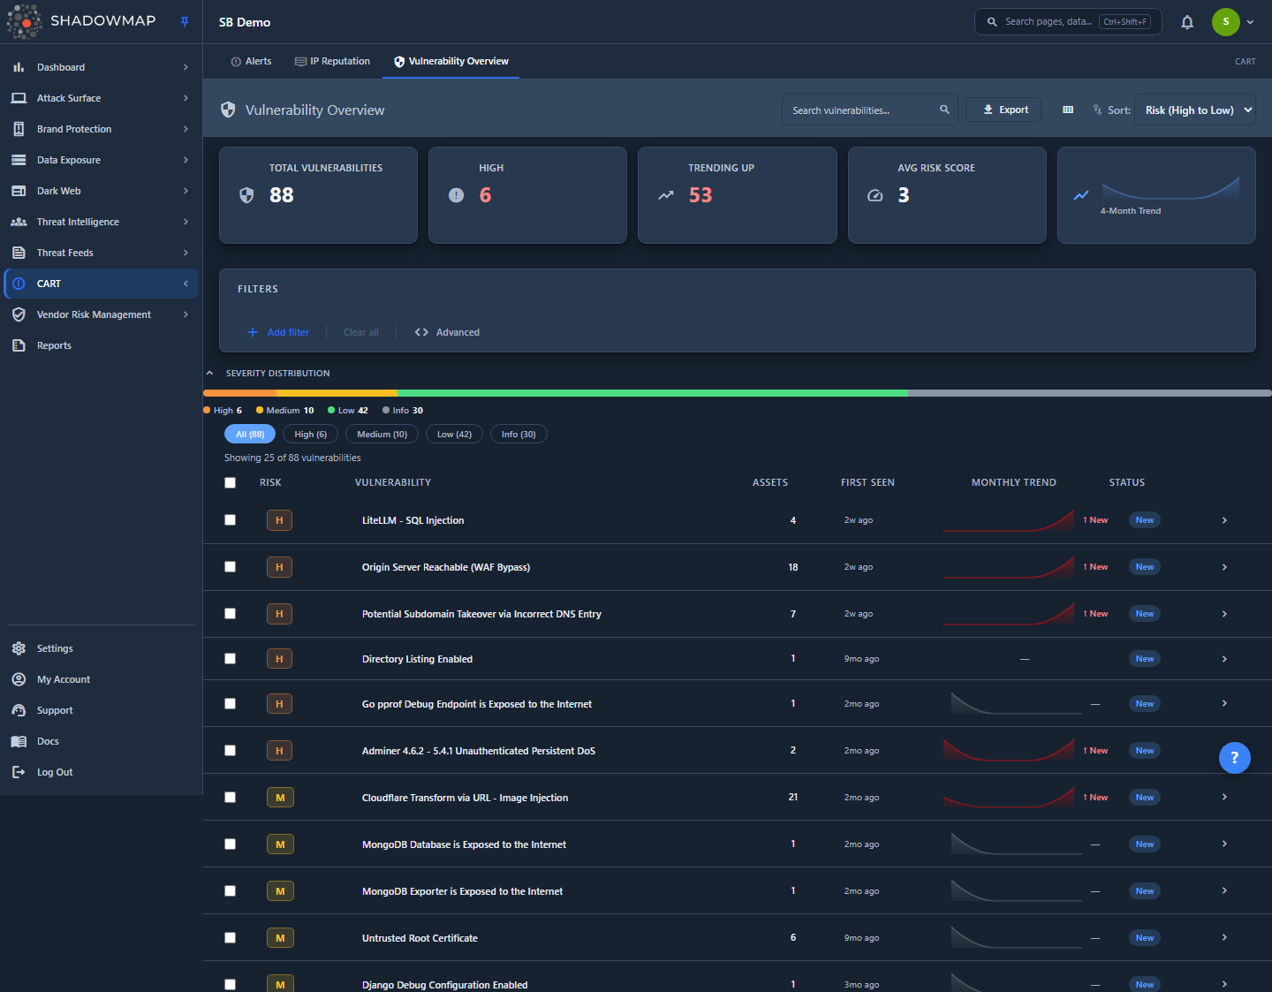The height and width of the screenshot is (992, 1272).
Task: Filter by High (6) pill
Action: coord(310,435)
